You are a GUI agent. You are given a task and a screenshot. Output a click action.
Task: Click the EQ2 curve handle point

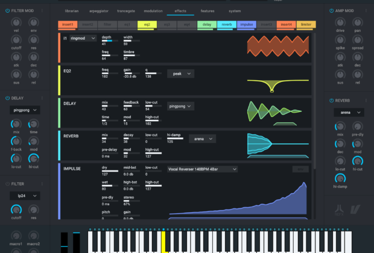[272, 90]
